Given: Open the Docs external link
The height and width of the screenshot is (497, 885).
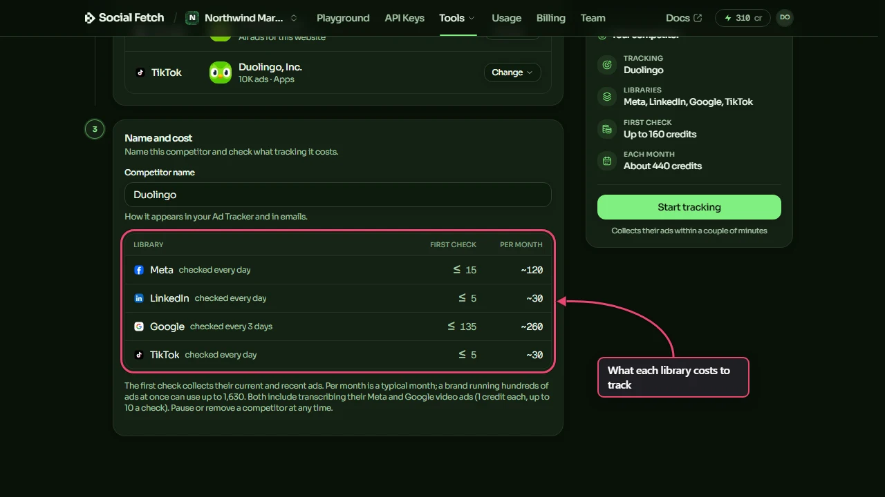Looking at the screenshot, I should 684,18.
